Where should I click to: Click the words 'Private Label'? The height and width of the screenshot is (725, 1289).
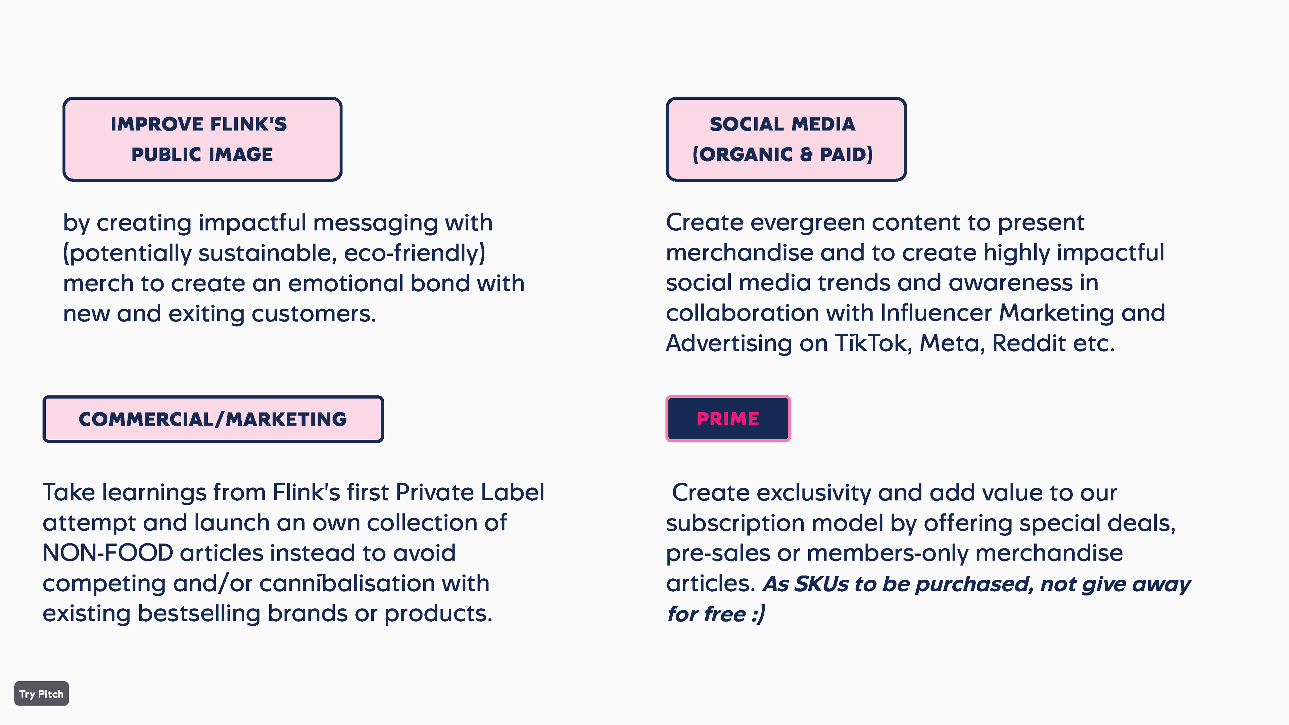click(x=470, y=492)
